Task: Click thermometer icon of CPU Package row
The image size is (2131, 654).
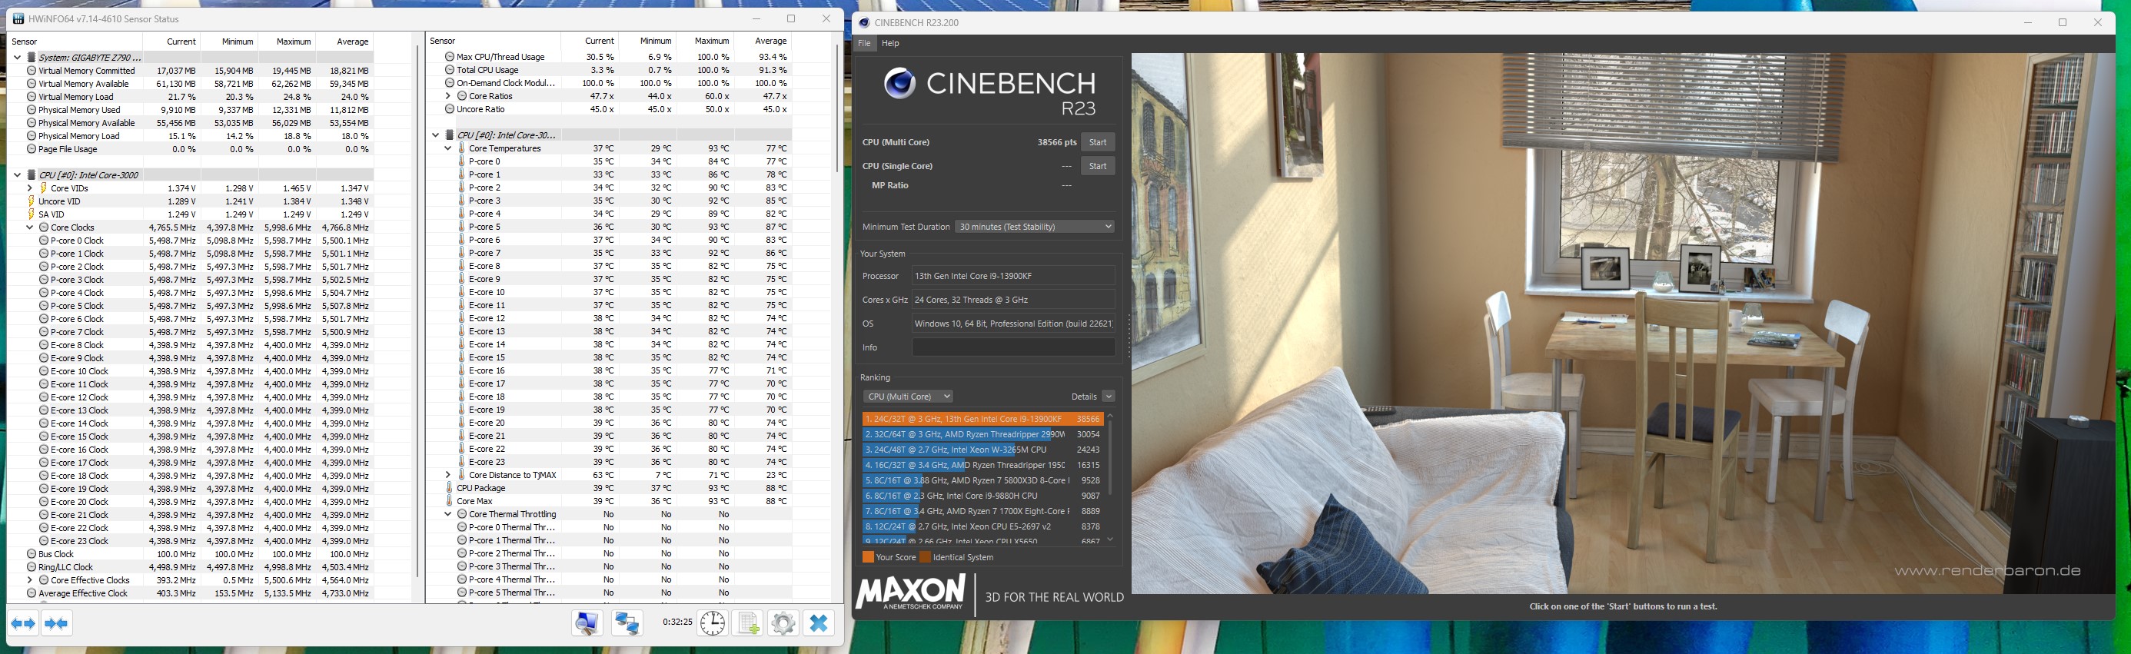Action: [x=449, y=488]
